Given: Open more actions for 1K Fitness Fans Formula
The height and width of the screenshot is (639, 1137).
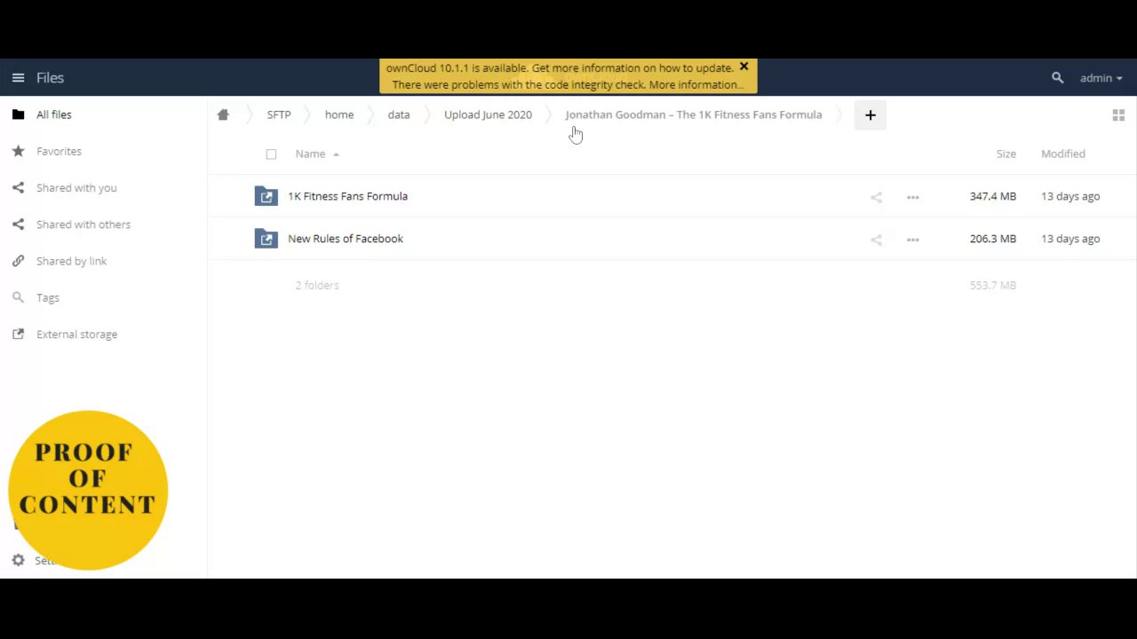Looking at the screenshot, I should click(x=912, y=197).
